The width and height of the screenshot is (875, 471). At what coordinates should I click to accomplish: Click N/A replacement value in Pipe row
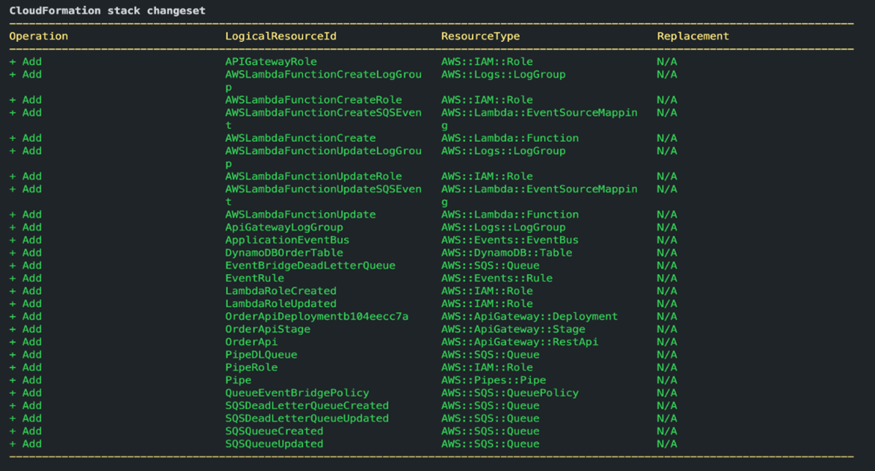tap(667, 380)
